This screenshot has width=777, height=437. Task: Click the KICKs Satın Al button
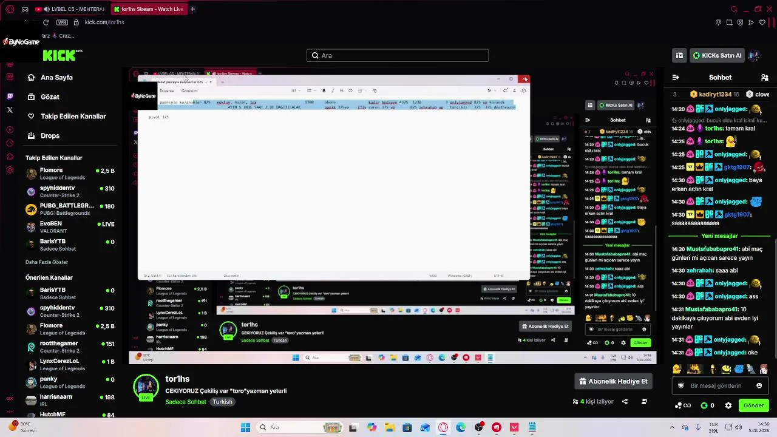click(x=717, y=55)
